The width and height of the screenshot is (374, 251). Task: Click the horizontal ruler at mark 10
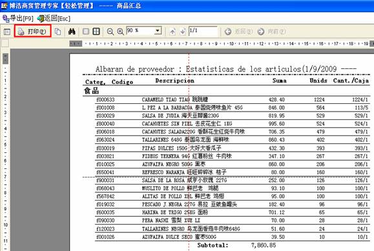(x=231, y=44)
